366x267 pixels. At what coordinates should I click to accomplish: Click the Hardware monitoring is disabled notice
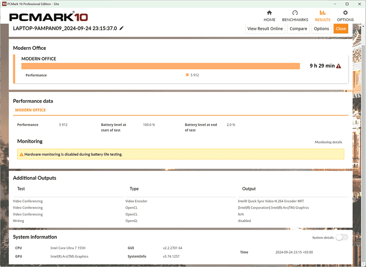click(x=181, y=154)
